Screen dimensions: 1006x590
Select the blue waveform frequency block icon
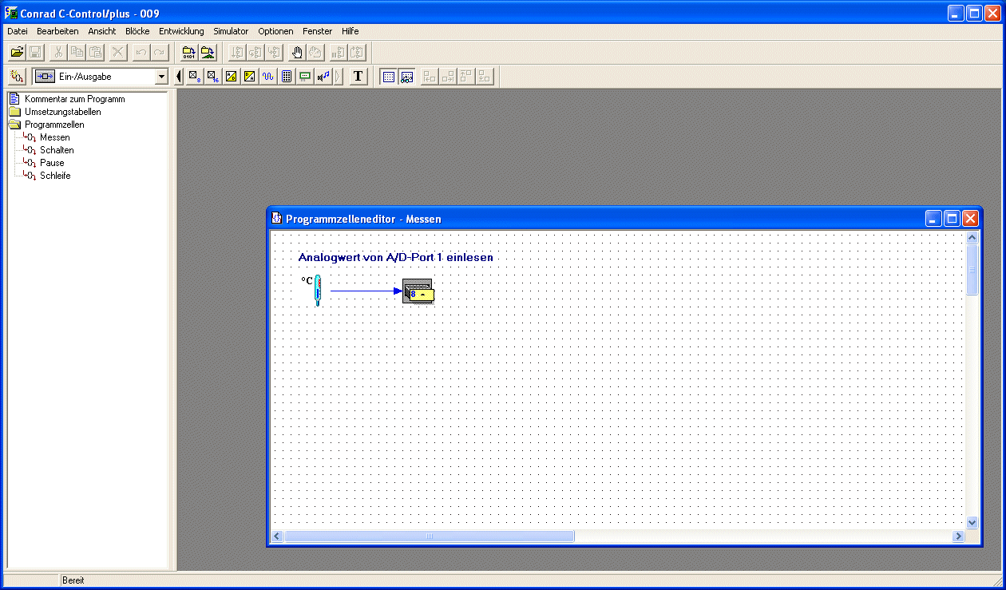(x=268, y=77)
